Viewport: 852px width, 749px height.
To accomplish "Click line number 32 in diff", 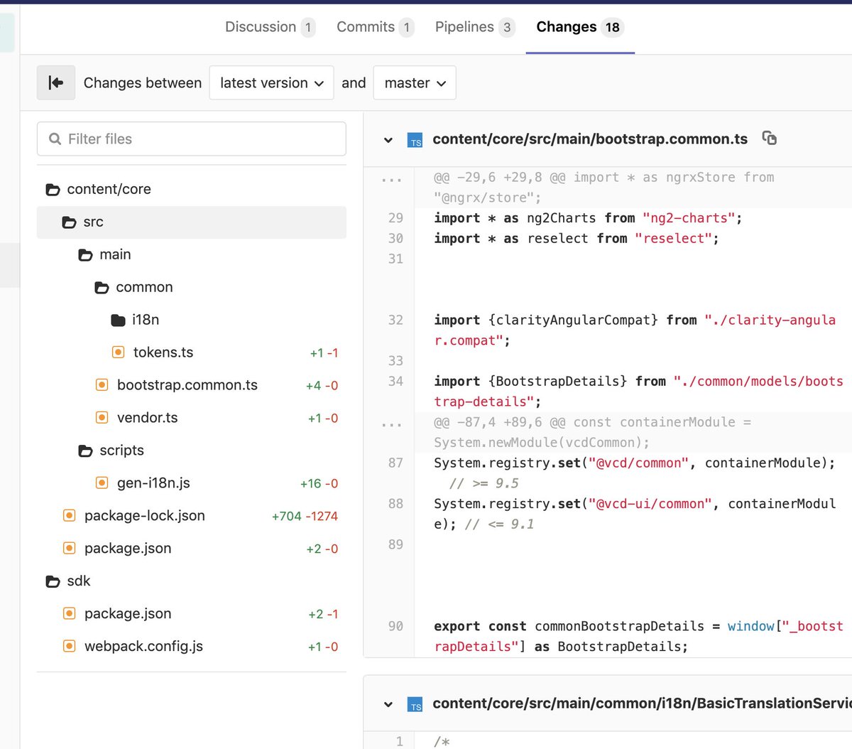I will point(395,320).
